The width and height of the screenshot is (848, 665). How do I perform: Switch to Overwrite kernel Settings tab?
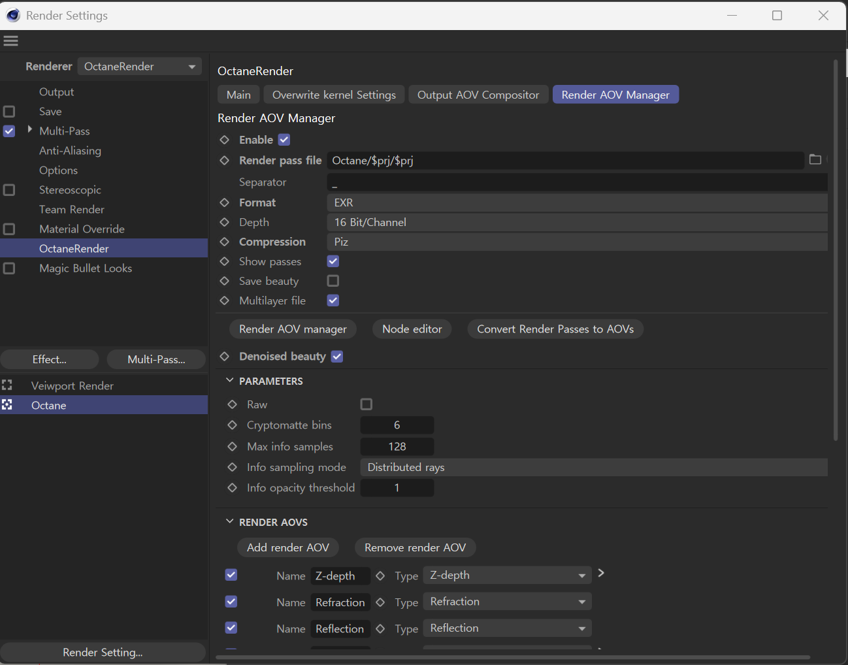pos(334,95)
